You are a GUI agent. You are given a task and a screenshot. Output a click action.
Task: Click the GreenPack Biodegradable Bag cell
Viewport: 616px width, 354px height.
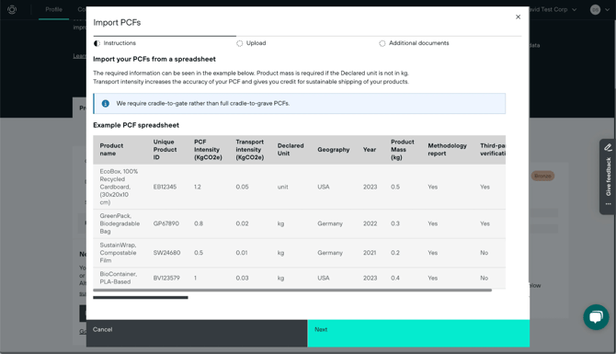click(120, 223)
